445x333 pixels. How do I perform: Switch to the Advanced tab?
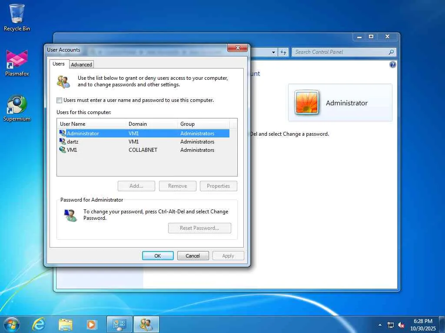[x=81, y=65]
